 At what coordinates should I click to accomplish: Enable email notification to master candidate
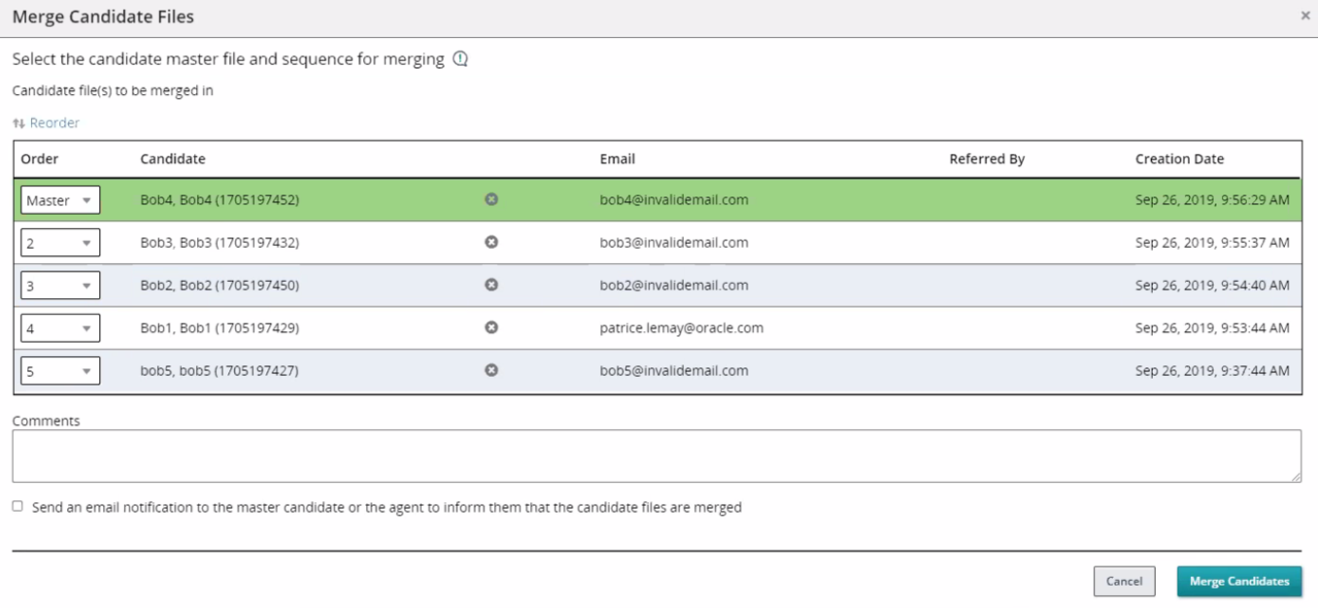(x=17, y=506)
